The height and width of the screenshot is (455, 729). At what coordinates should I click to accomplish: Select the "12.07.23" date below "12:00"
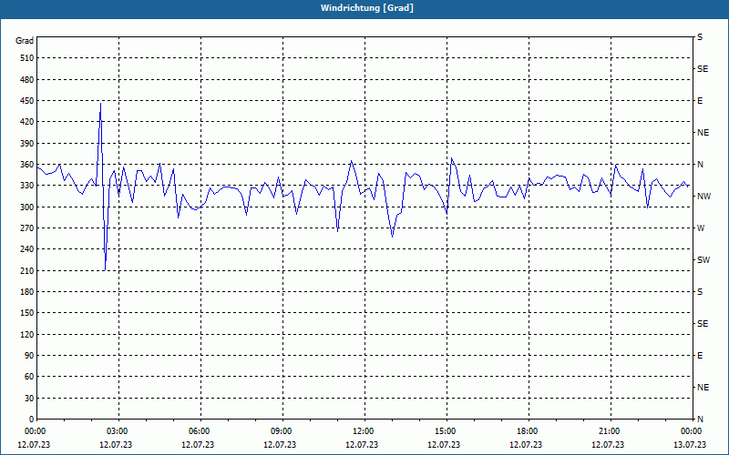(x=362, y=445)
